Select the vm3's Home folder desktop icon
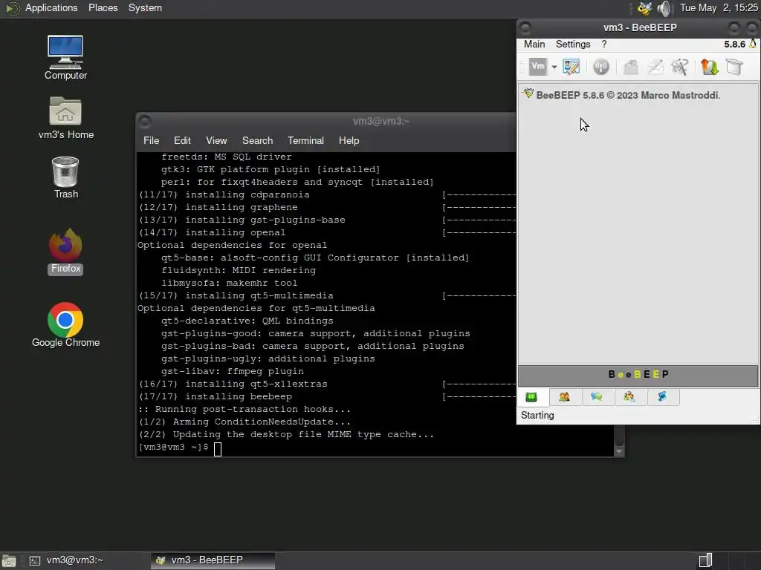Screen dimensions: 761x570 pos(65,118)
